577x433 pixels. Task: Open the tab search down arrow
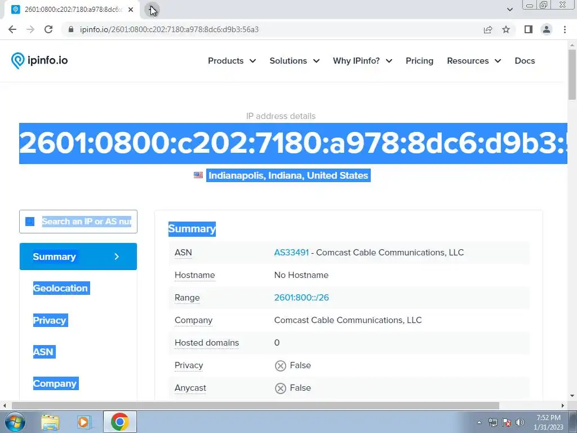(509, 10)
